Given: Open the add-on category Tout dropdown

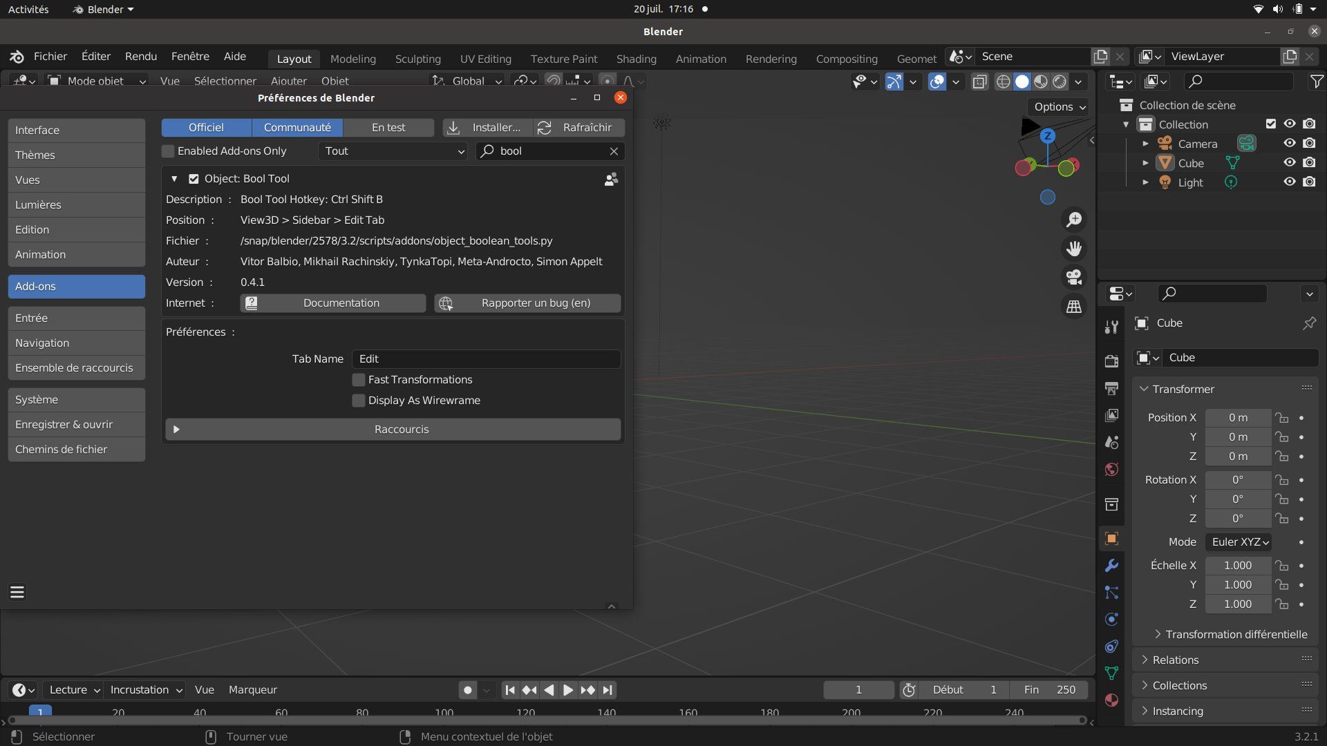Looking at the screenshot, I should click(393, 151).
